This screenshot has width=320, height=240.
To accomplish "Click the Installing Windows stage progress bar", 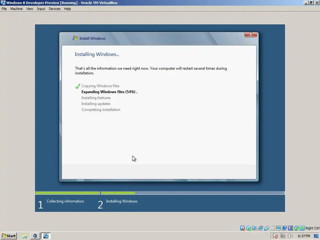I will [x=192, y=193].
